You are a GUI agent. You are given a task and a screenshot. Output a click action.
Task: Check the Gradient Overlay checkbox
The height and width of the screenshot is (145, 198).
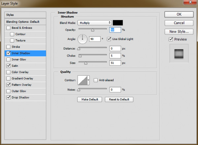click(x=8, y=78)
